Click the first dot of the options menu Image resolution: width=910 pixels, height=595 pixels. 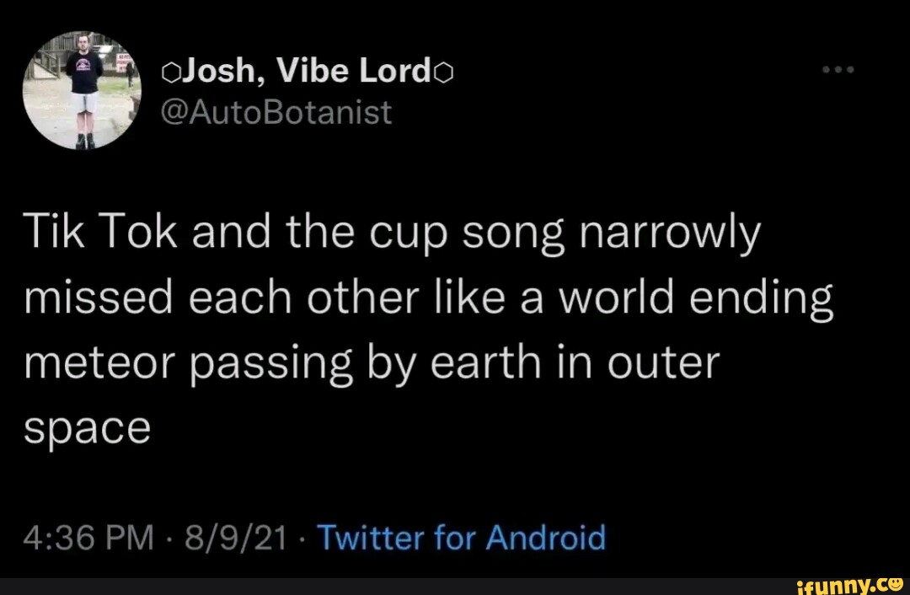click(x=824, y=71)
